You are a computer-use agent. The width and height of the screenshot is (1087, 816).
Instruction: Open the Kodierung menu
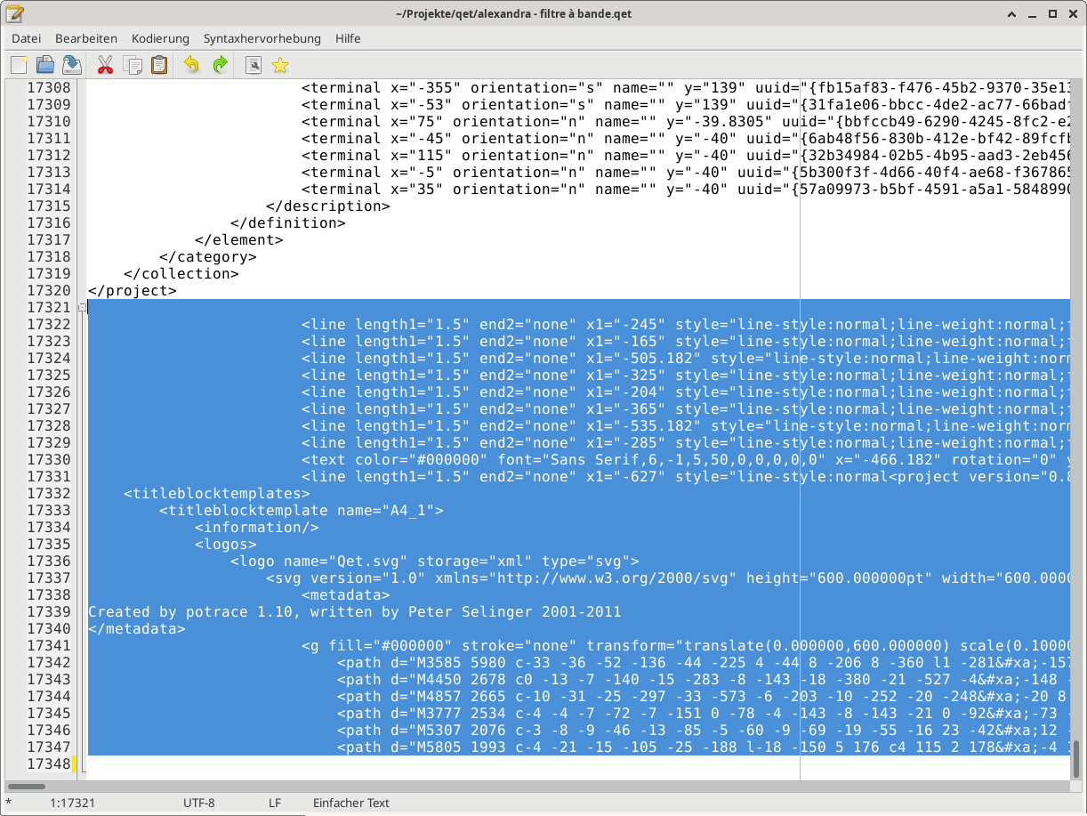pyautogui.click(x=160, y=38)
